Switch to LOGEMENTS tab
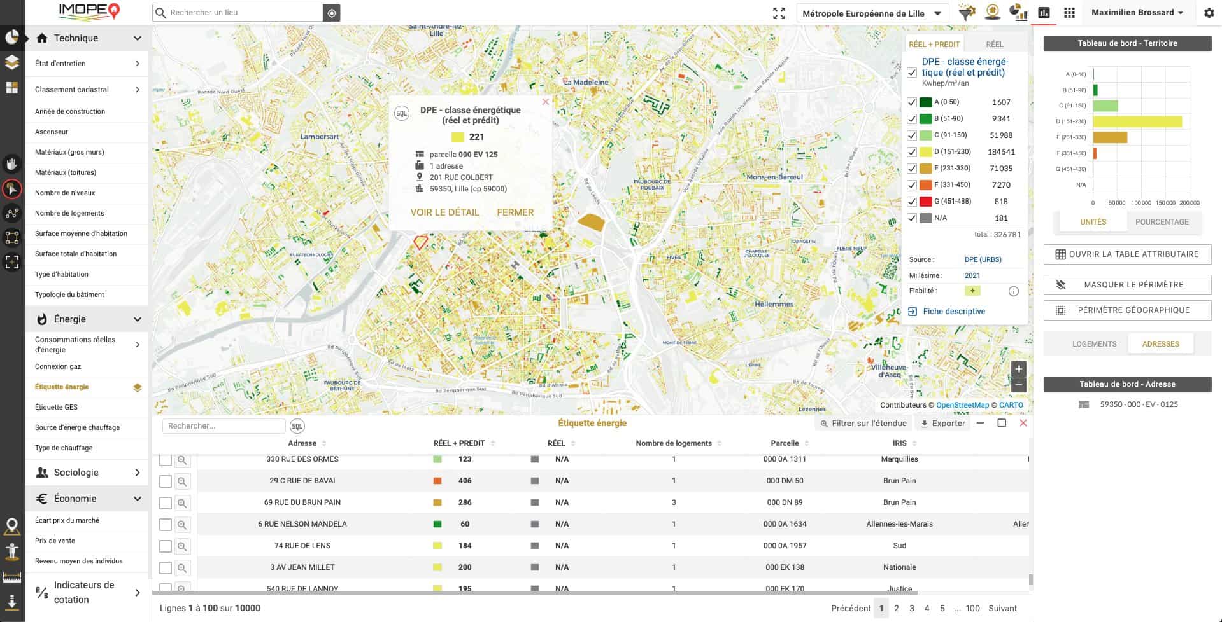This screenshot has width=1222, height=622. 1094,344
